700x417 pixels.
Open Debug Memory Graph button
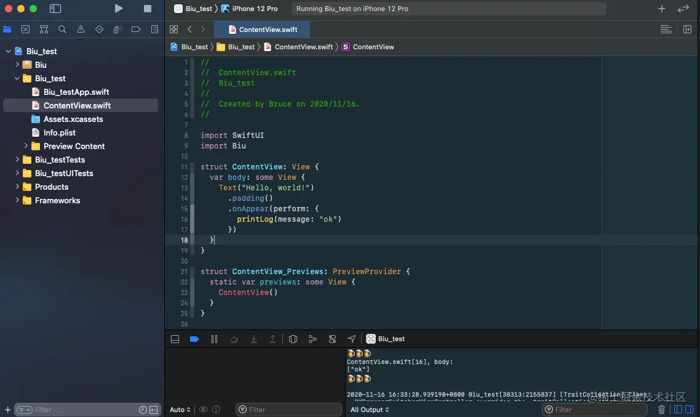coord(312,339)
